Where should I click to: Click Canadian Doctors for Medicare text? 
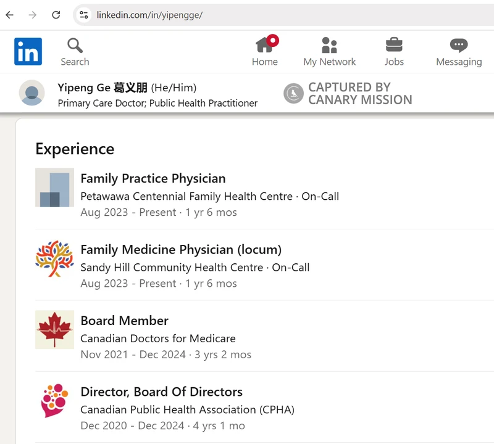158,339
